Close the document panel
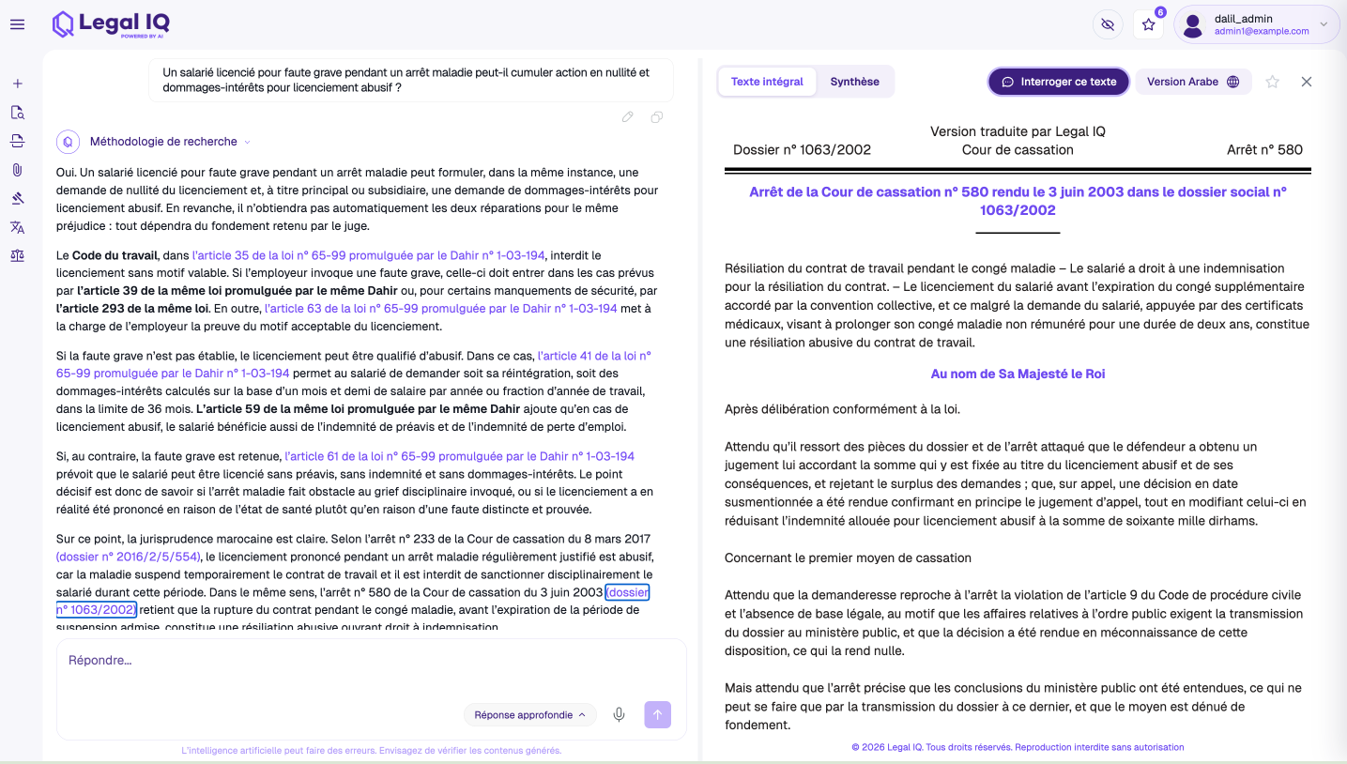 tap(1307, 82)
